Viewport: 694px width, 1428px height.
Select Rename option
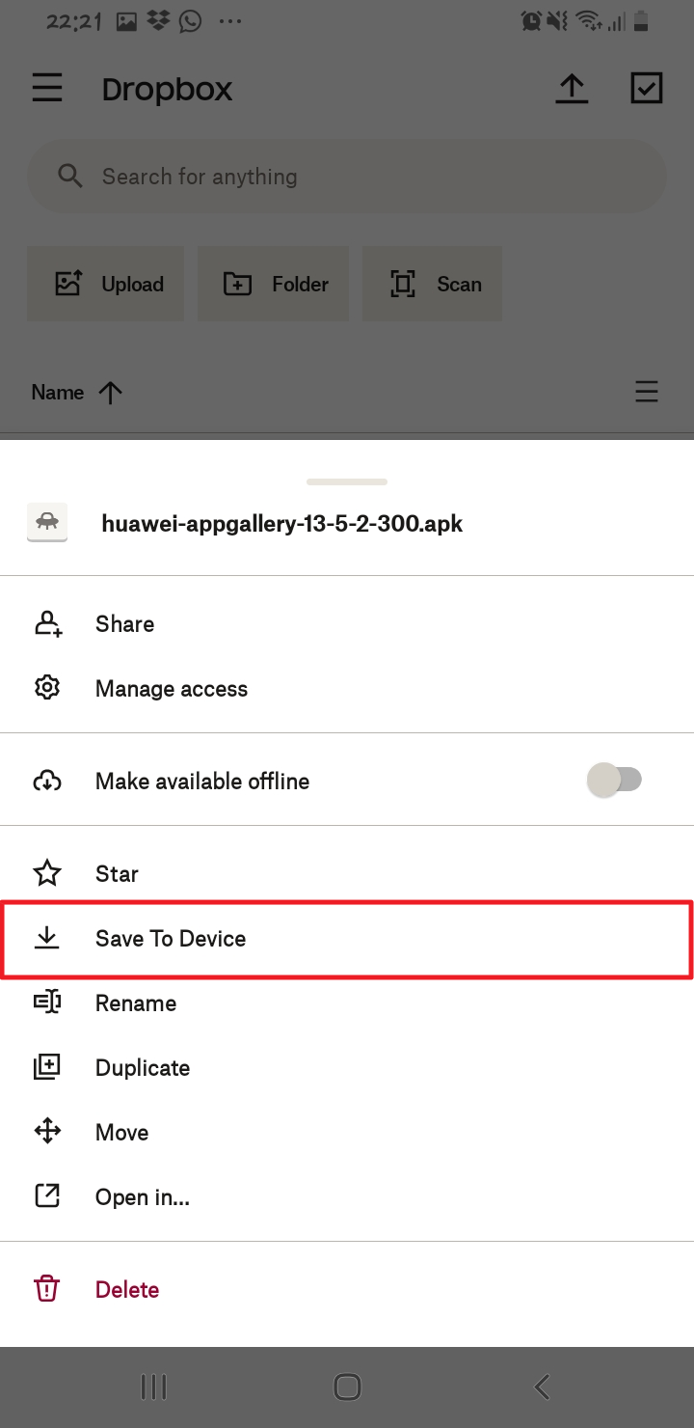tap(347, 1003)
